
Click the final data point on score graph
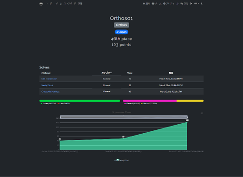point(187,122)
